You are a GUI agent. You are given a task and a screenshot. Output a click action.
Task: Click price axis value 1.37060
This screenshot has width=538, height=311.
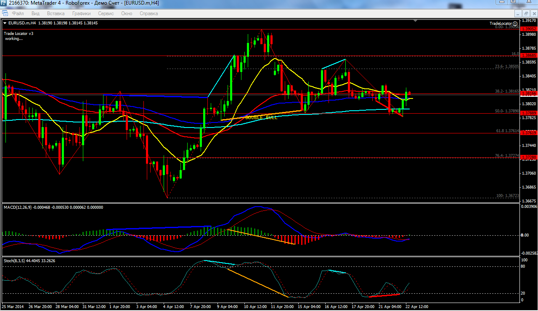(x=529, y=173)
